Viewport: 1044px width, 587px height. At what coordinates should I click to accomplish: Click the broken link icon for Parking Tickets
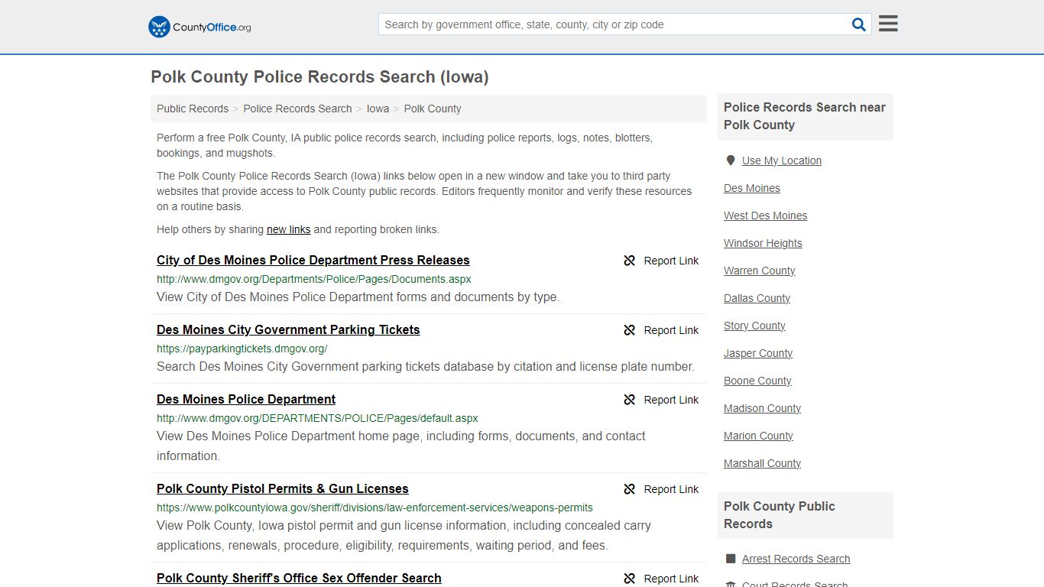pos(630,330)
